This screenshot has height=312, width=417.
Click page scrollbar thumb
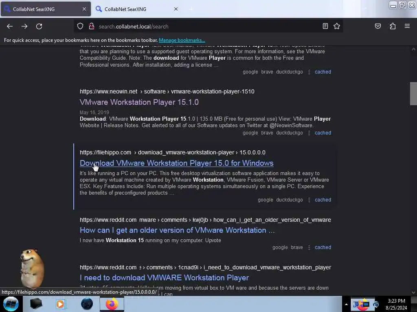click(413, 94)
